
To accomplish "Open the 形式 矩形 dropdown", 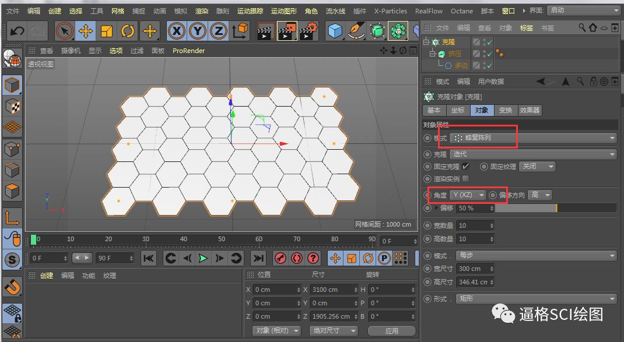I will [x=537, y=298].
